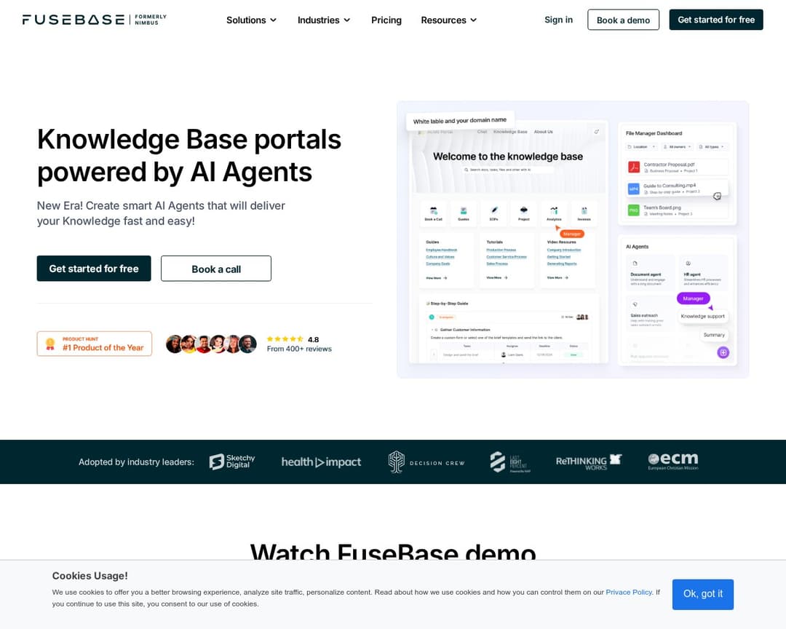Click the reviewer avatars group
The image size is (786, 629).
(211, 344)
